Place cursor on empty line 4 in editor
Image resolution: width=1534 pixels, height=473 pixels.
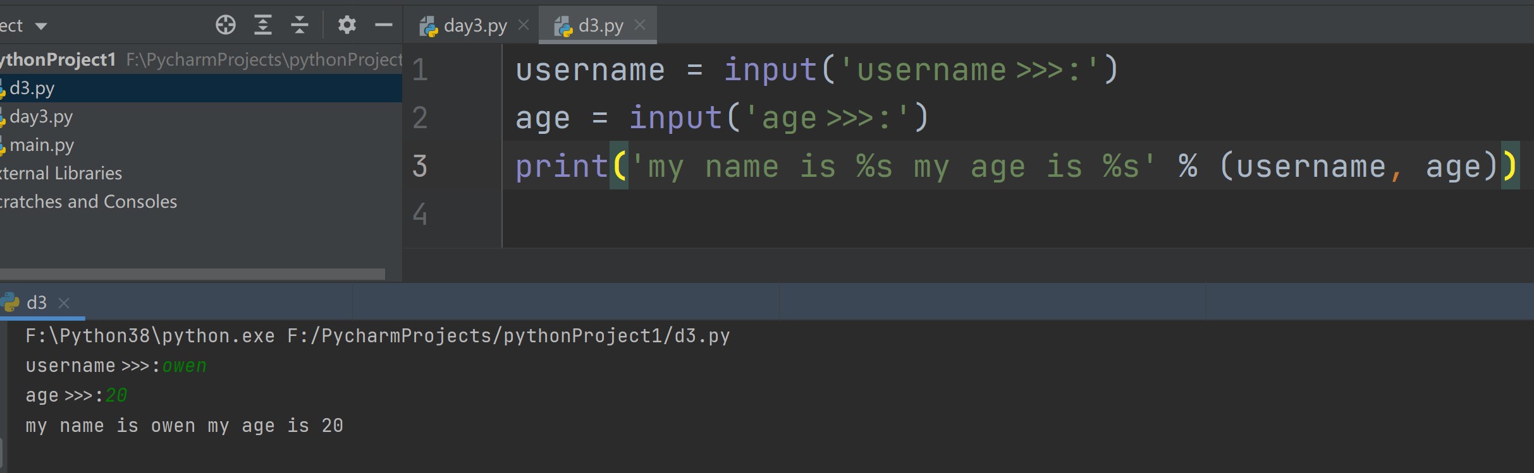click(x=759, y=215)
